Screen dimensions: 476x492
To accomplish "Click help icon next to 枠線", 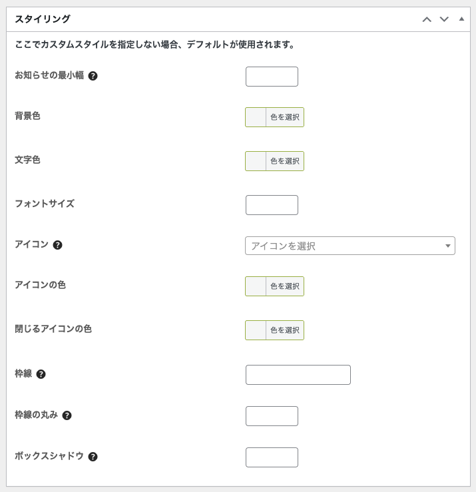I will pos(41,374).
